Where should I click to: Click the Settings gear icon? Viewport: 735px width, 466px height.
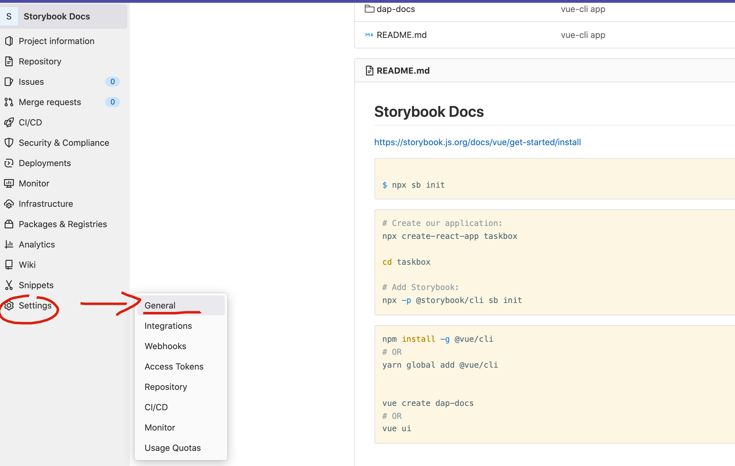pyautogui.click(x=9, y=305)
